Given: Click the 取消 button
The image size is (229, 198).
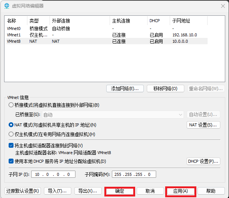Looking at the screenshot, I should pyautogui.click(x=150, y=191).
